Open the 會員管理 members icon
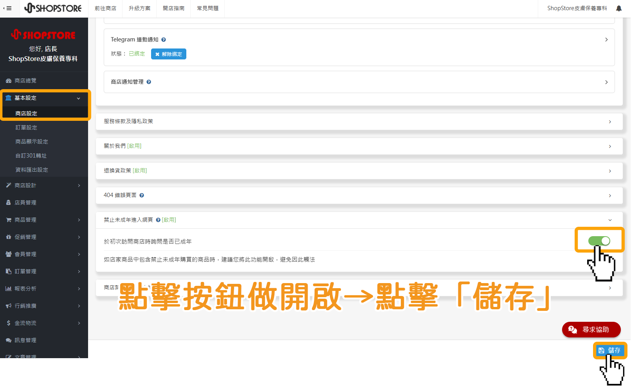The image size is (631, 391). (x=9, y=254)
